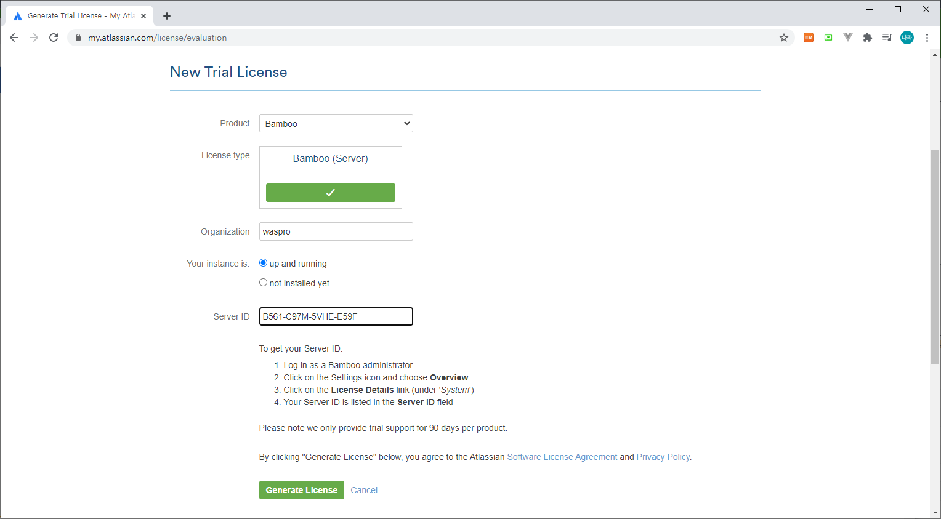
Task: Click the Log in as a Bamboo administrator step
Action: (348, 365)
